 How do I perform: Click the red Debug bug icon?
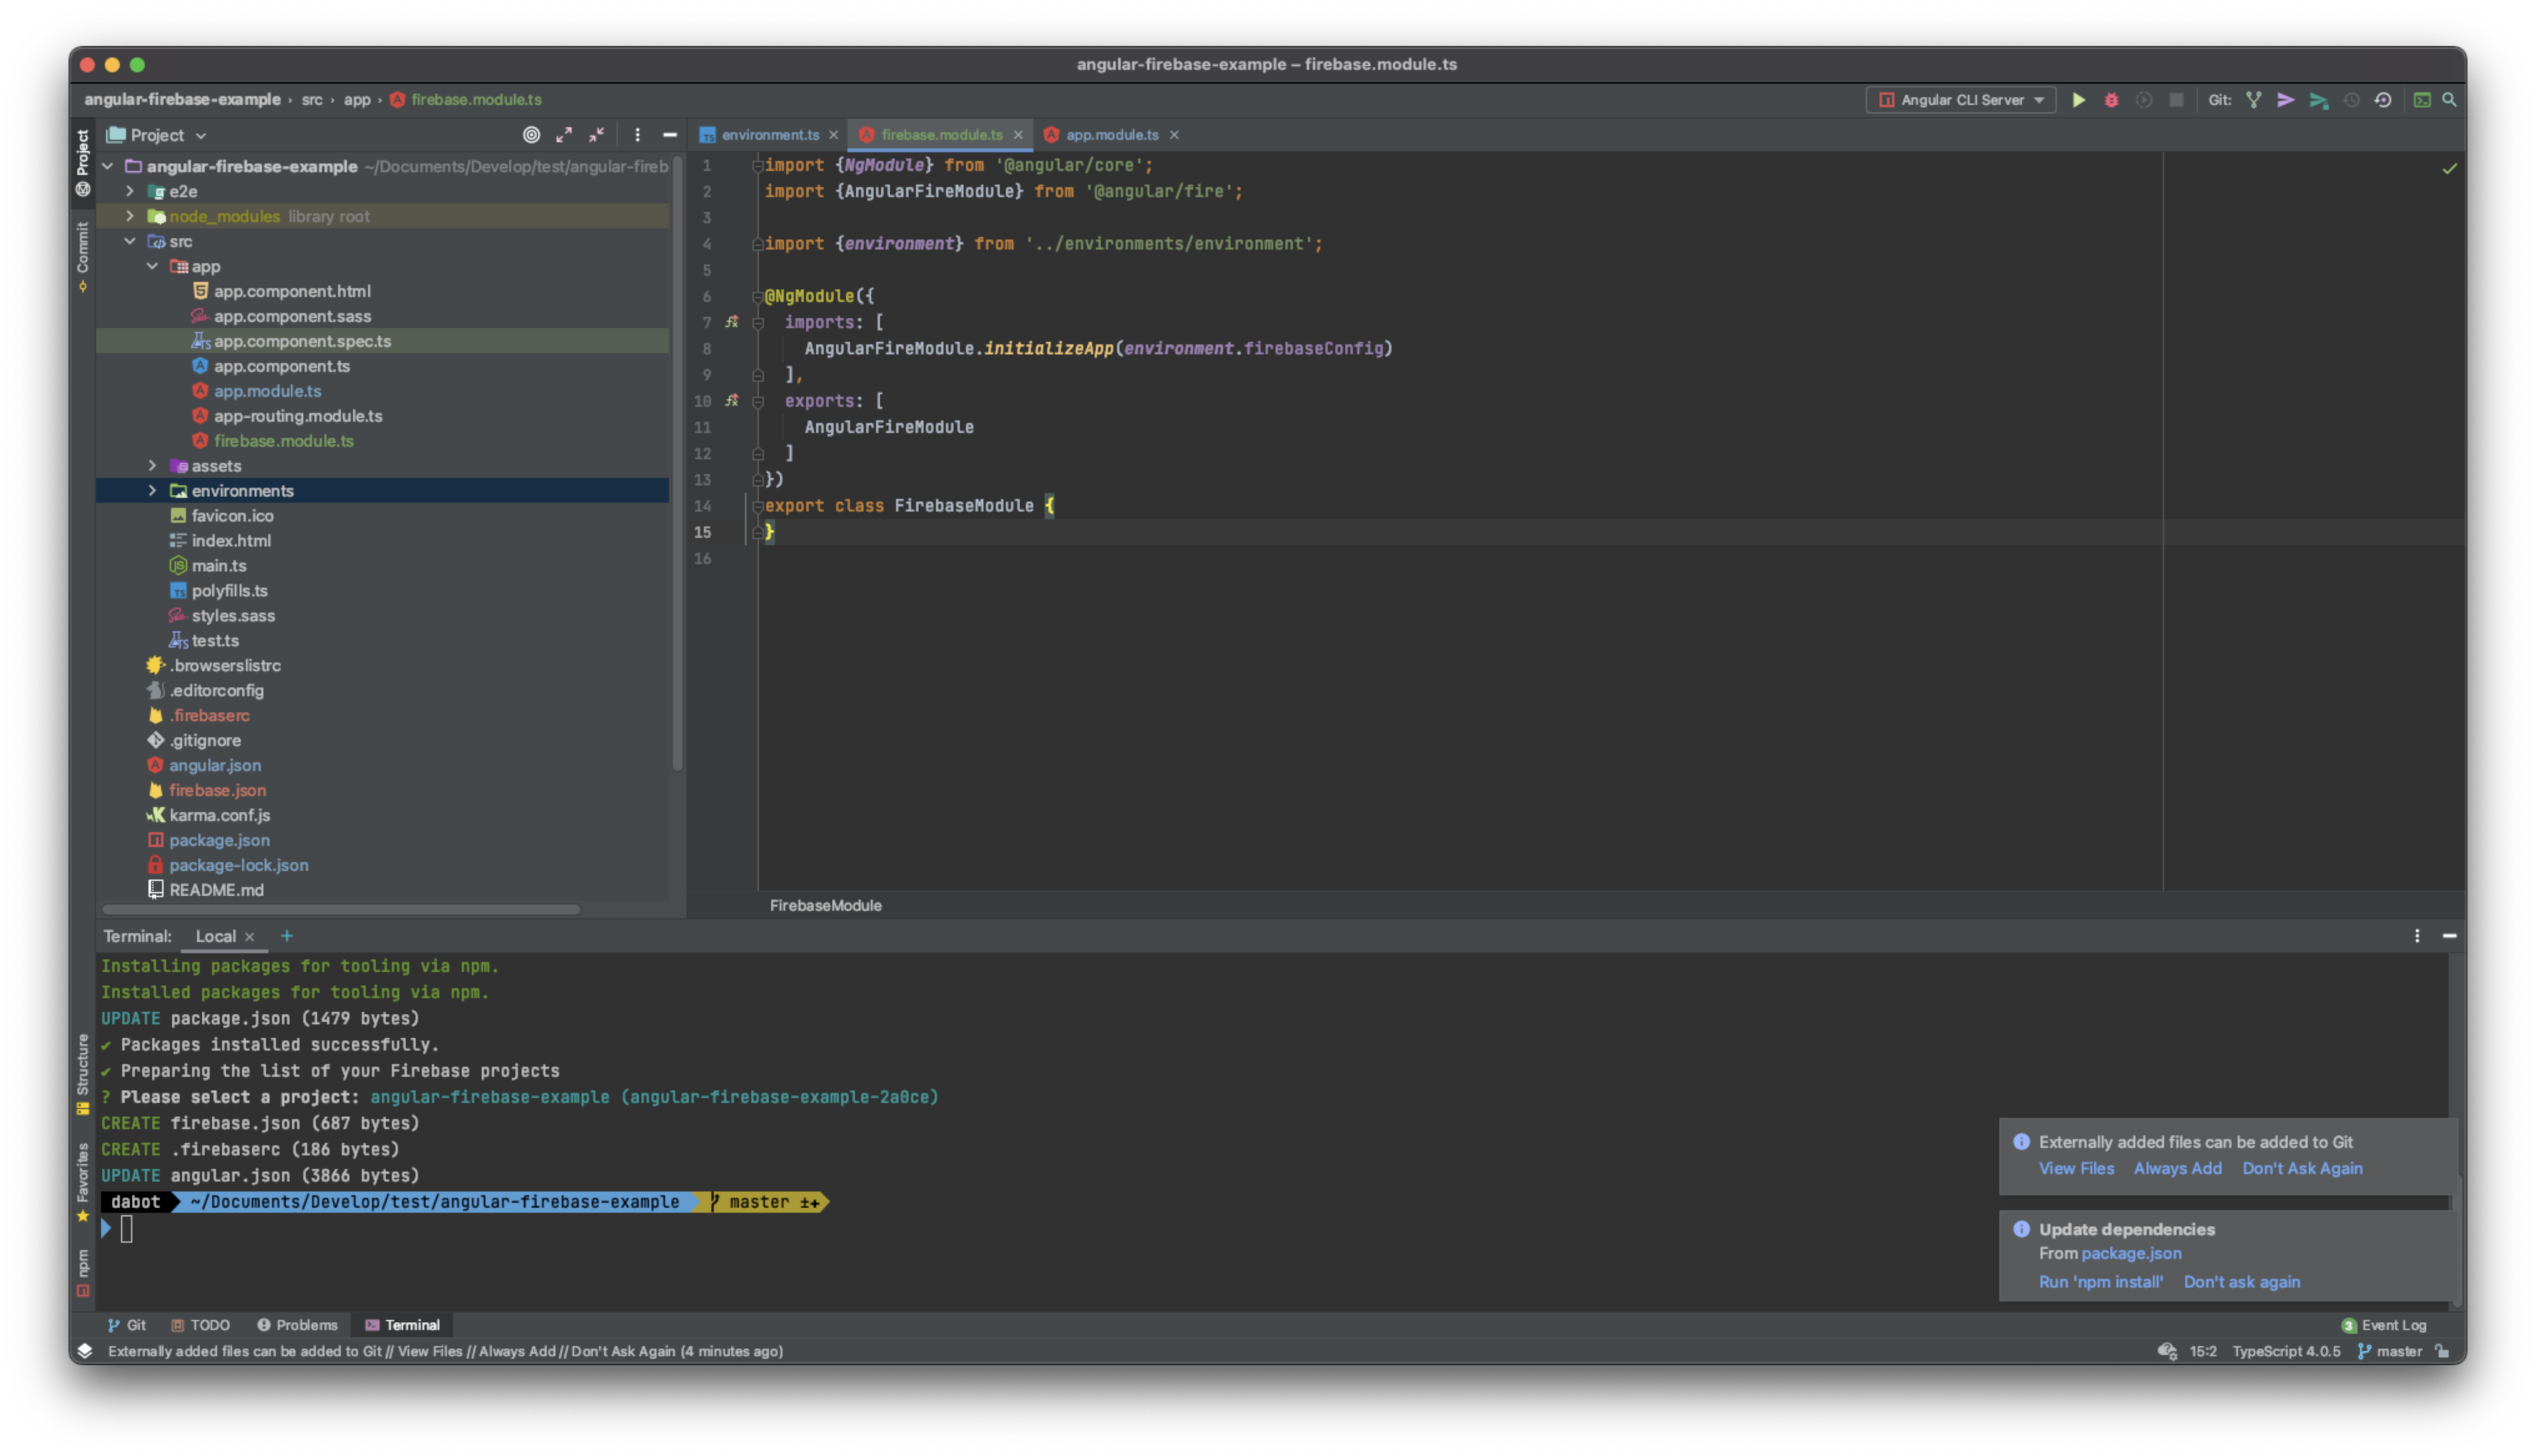[2111, 100]
